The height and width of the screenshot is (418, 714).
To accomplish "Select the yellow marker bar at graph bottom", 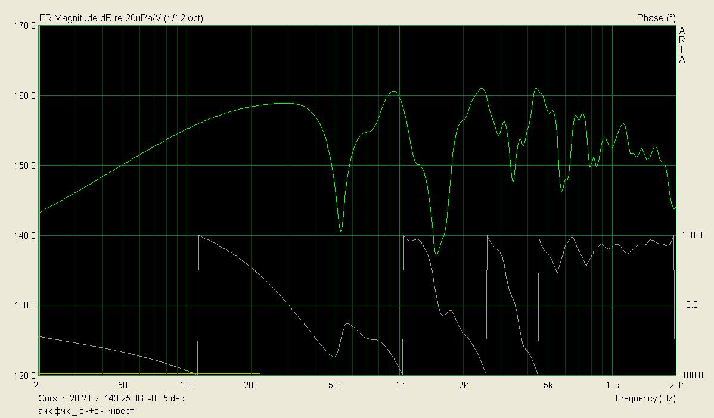I will coord(149,373).
